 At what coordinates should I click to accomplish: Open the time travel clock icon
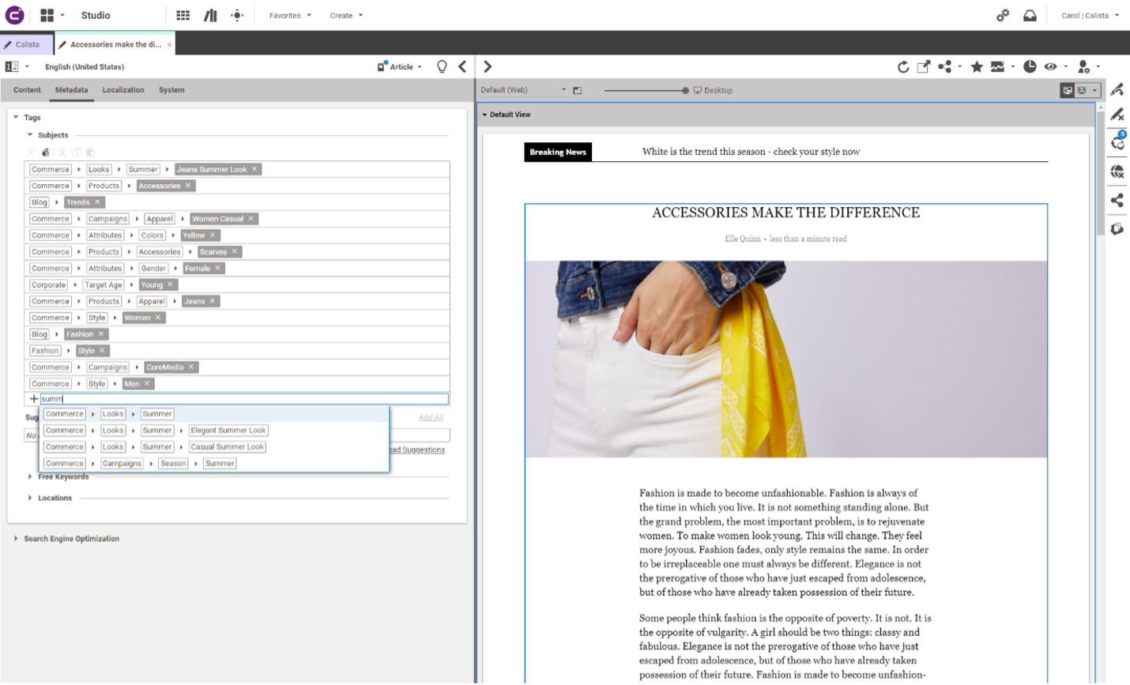point(1030,66)
